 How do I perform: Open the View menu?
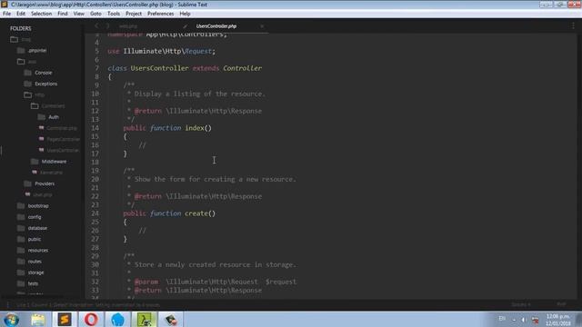79,14
